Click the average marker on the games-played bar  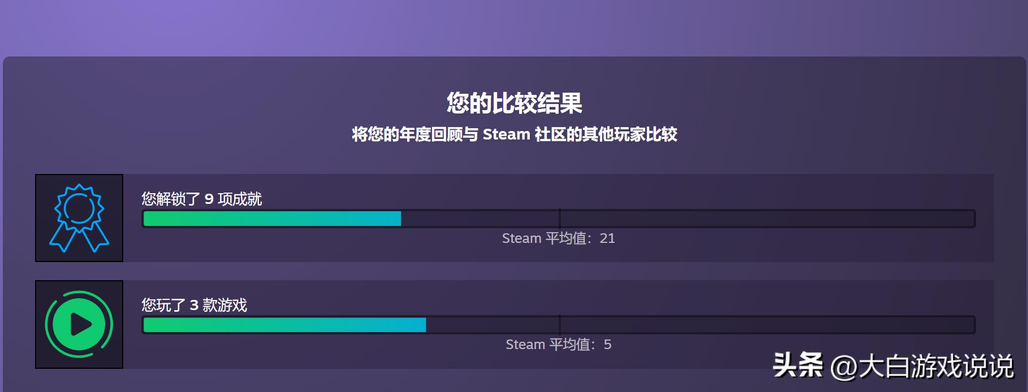pyautogui.click(x=559, y=325)
